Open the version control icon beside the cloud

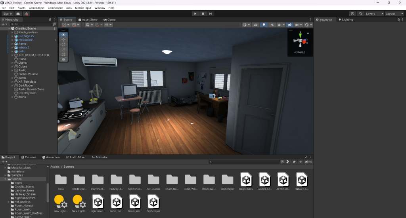pos(26,14)
